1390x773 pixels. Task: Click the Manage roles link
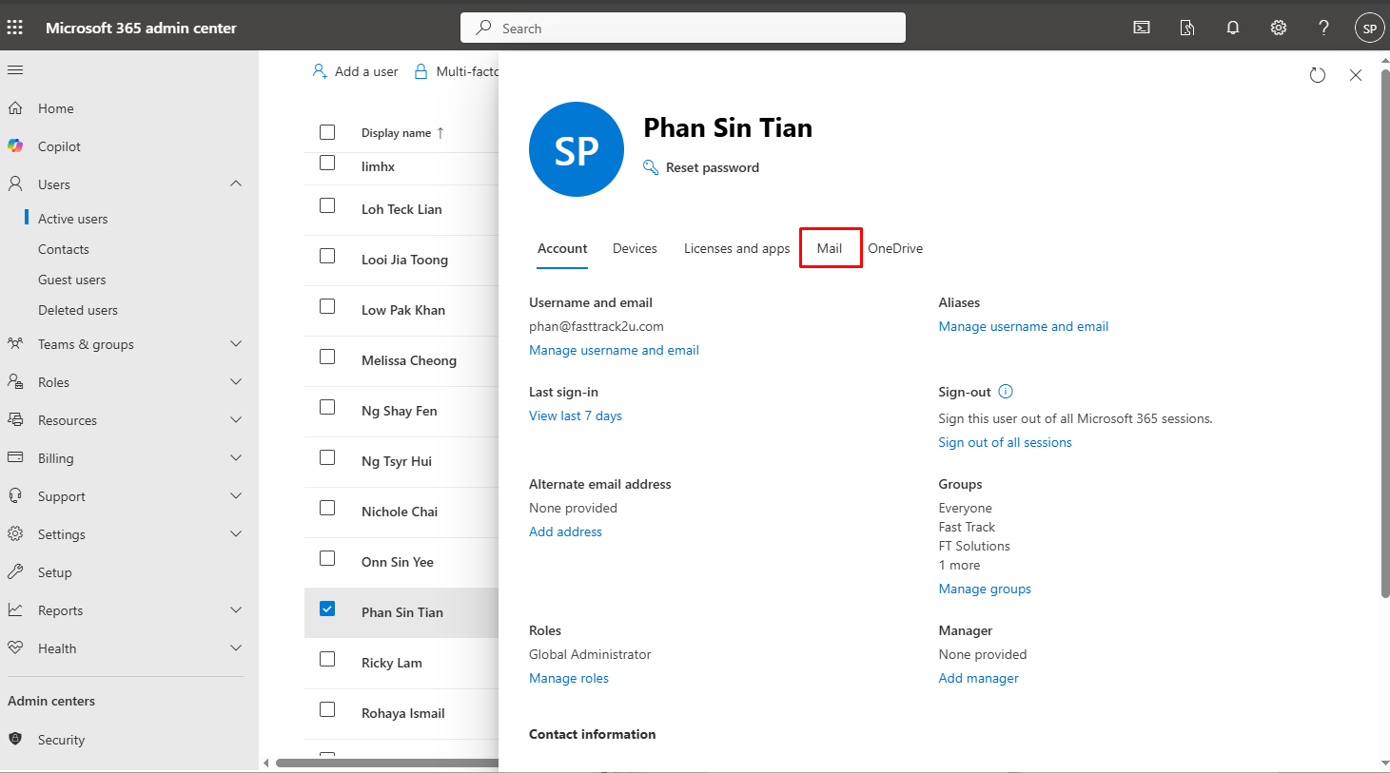(x=569, y=678)
